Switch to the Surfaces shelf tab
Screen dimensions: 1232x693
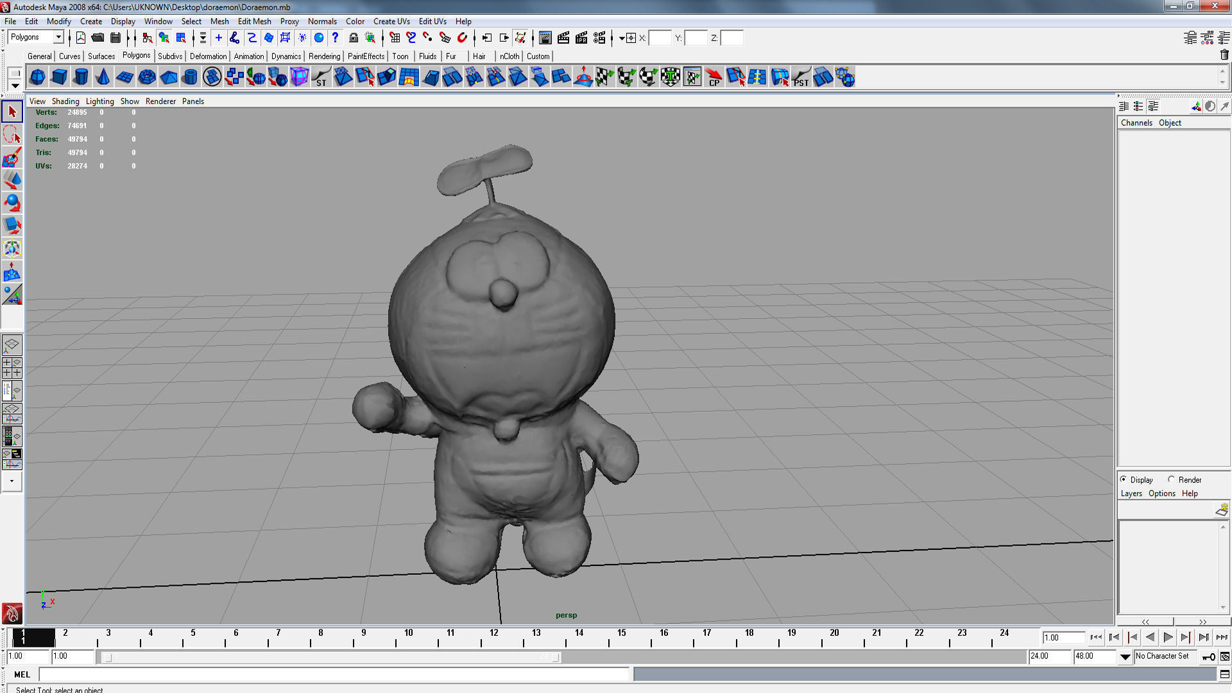[x=101, y=56]
